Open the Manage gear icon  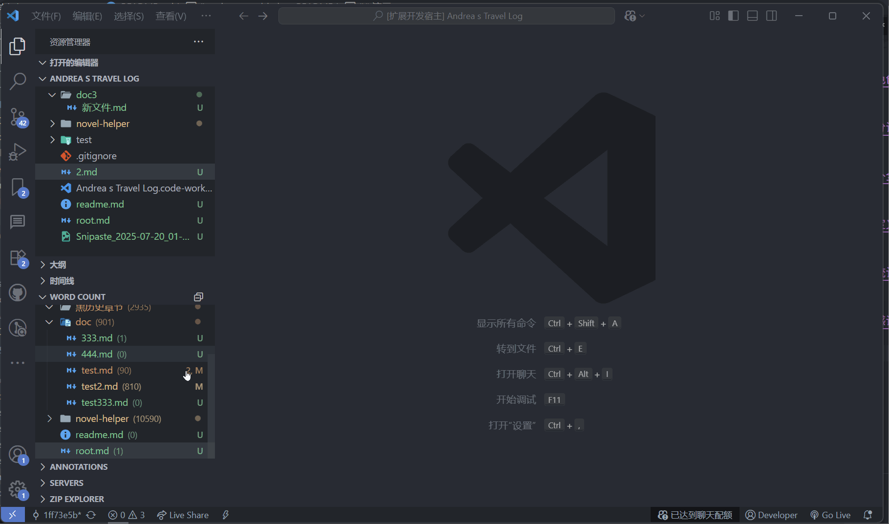tap(18, 490)
